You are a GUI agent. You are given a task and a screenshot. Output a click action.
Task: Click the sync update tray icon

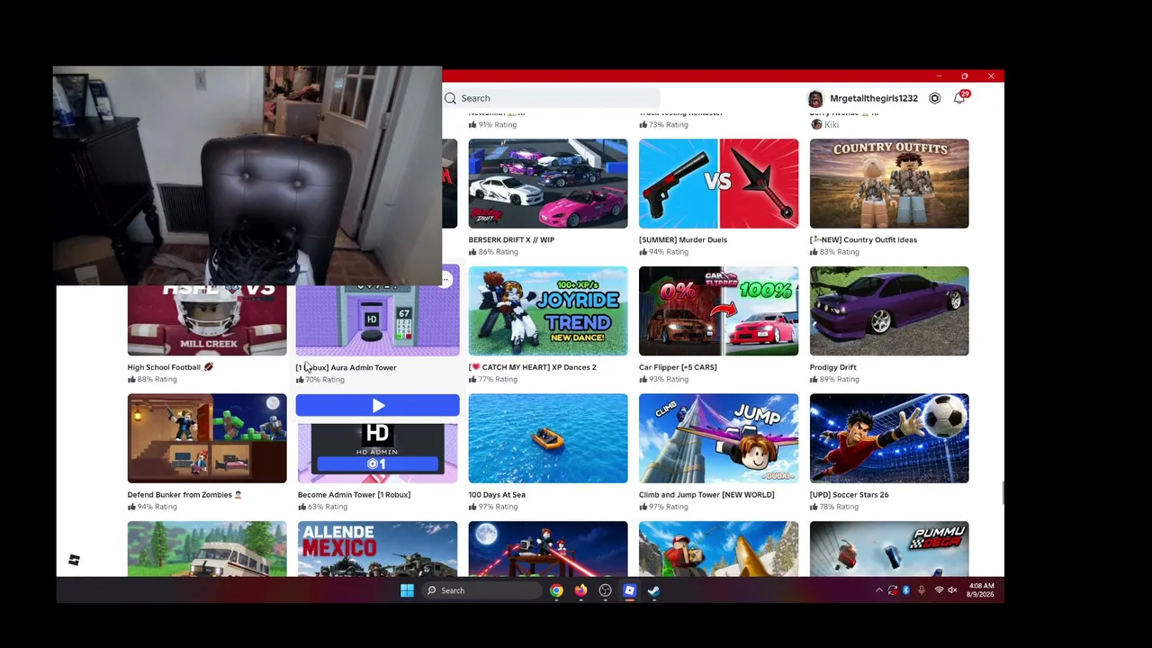click(892, 590)
